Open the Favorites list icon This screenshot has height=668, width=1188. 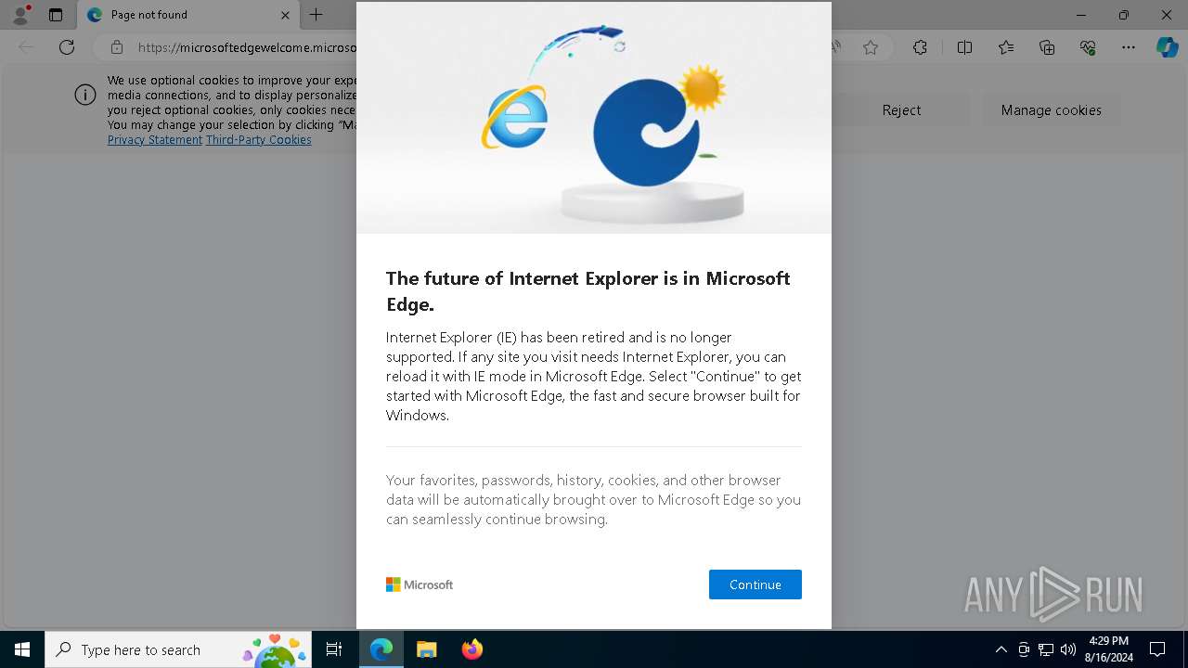[x=1006, y=47]
